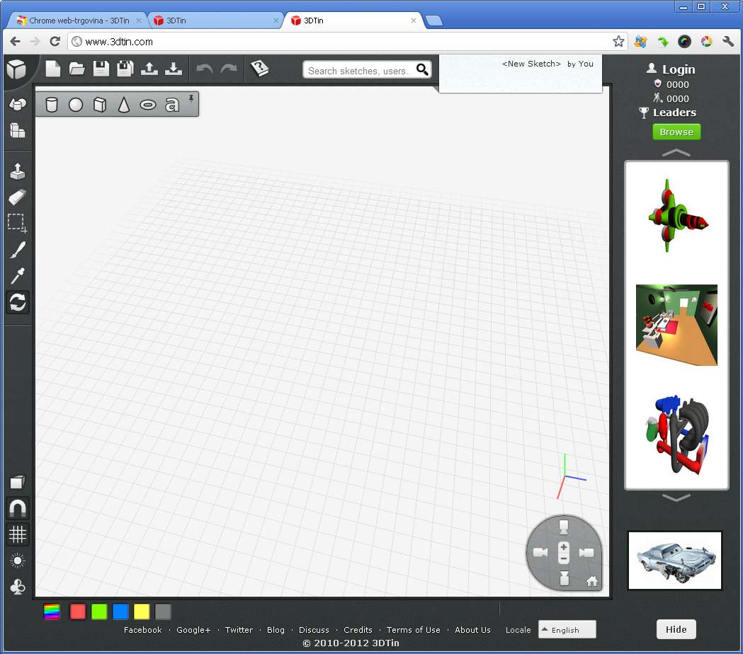Select the color eyedropper tool

(18, 276)
